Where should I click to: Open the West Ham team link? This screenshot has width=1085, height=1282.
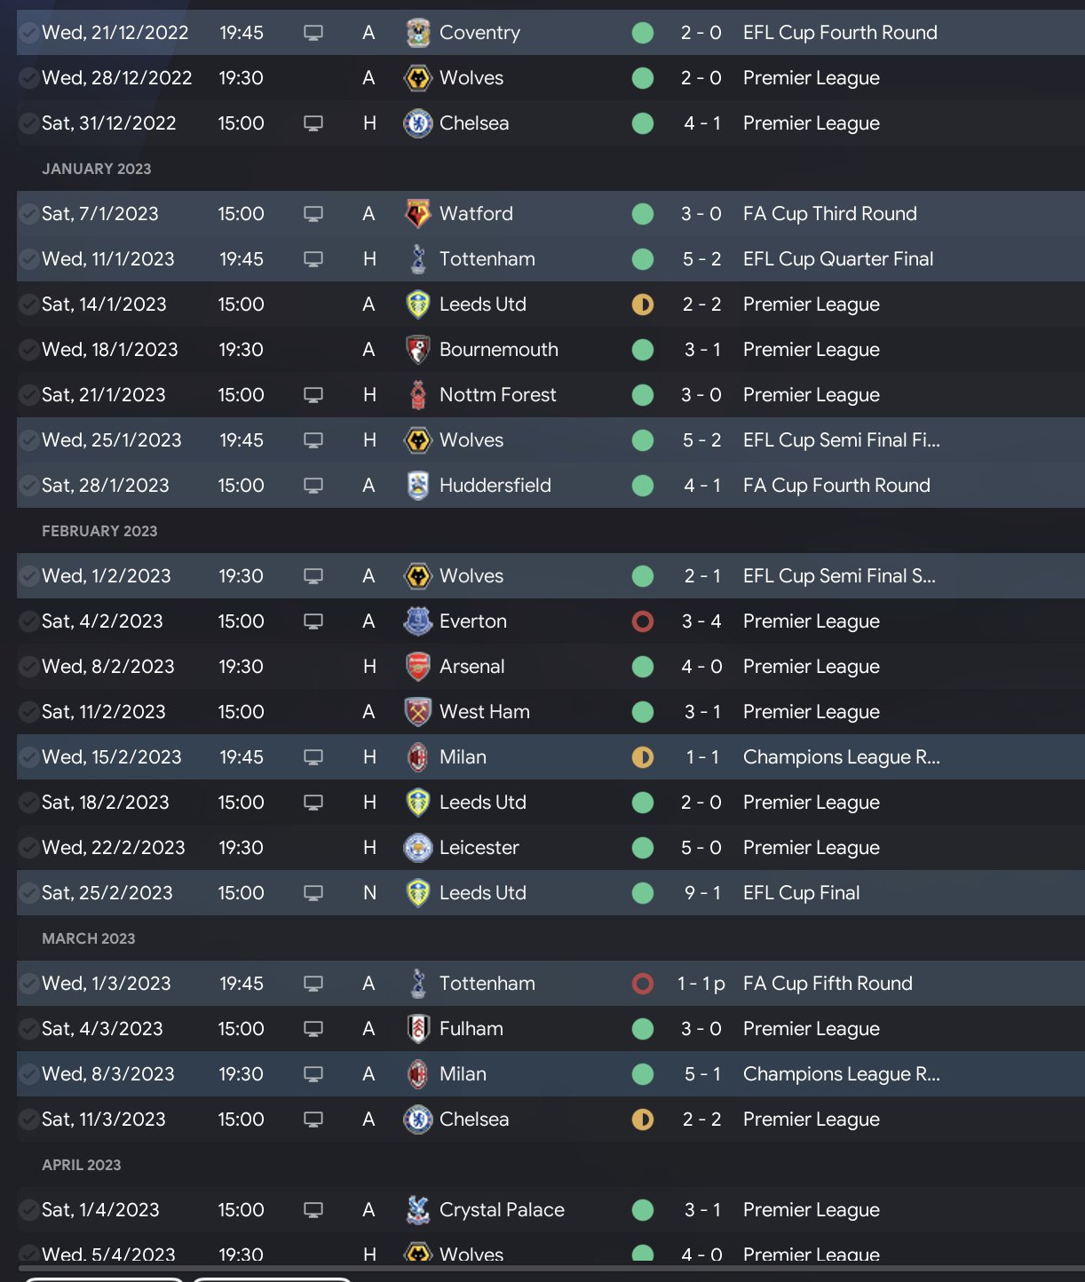484,712
